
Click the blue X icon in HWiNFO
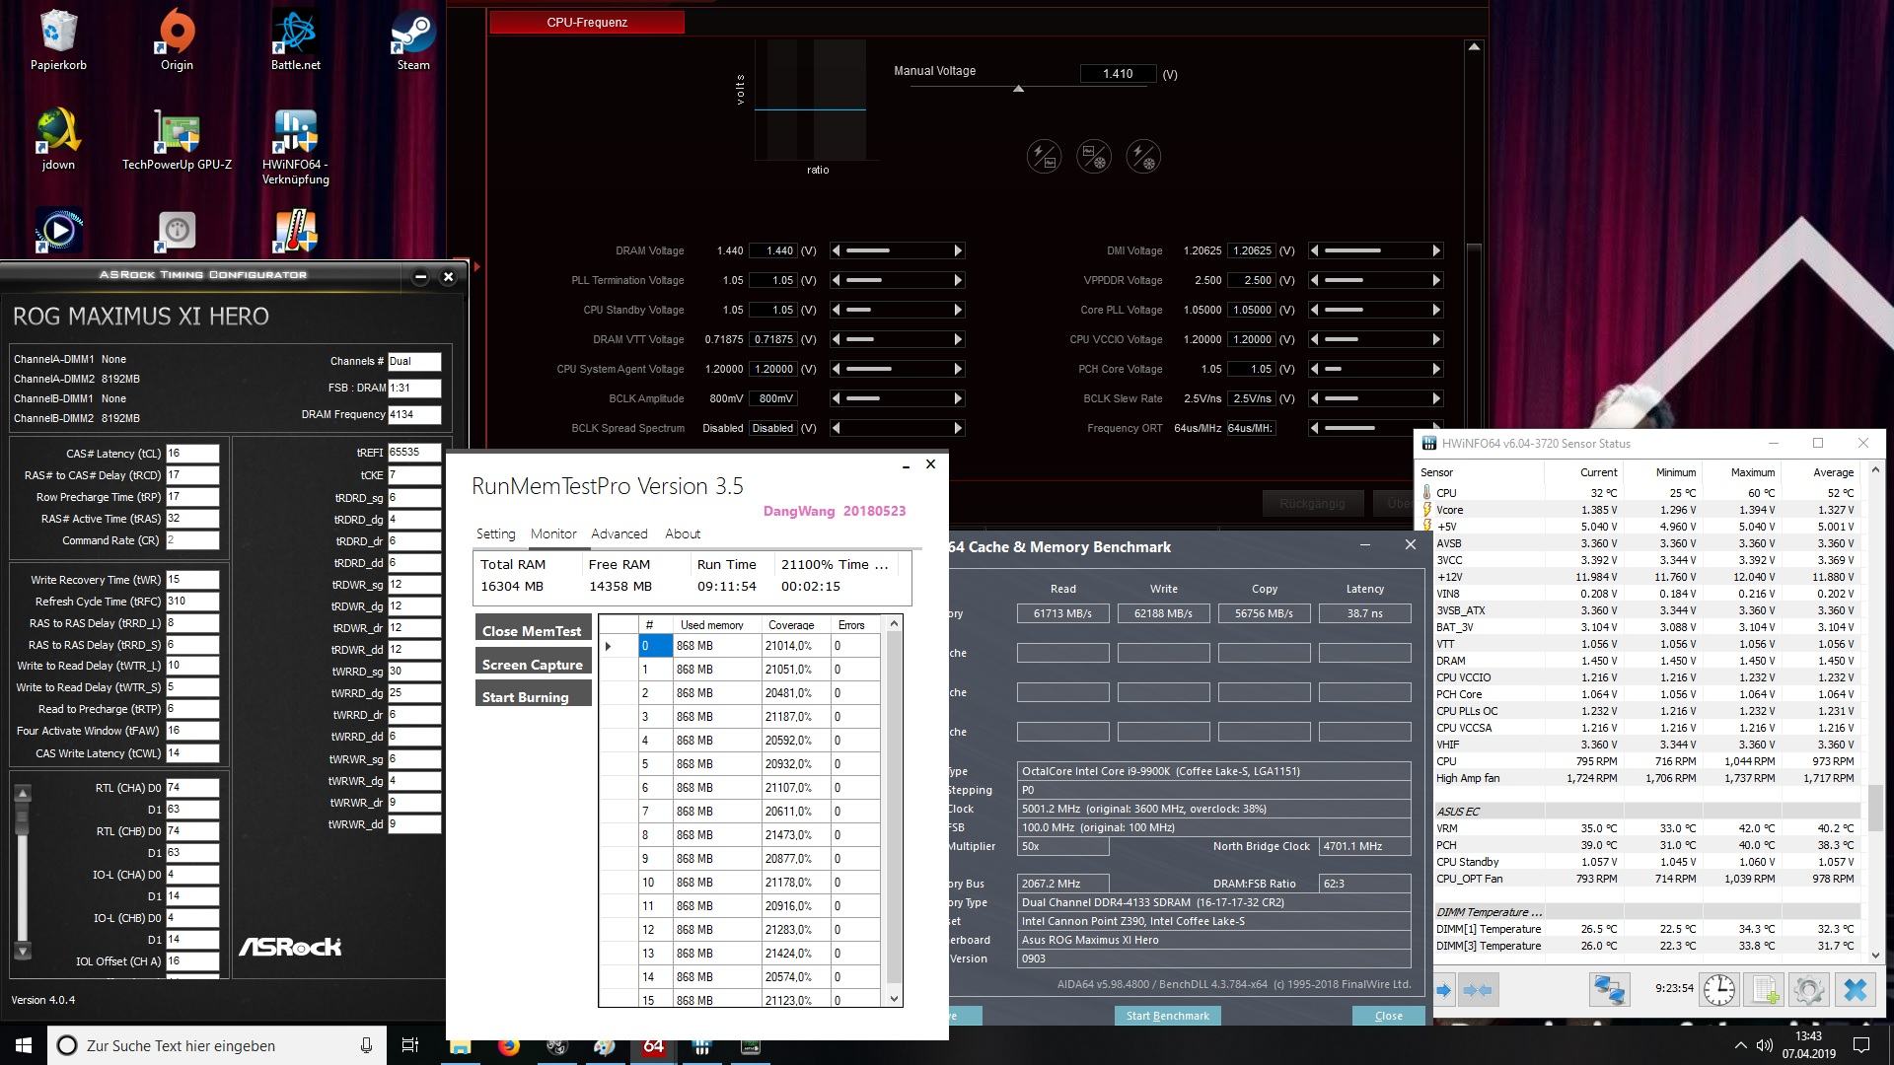point(1856,989)
